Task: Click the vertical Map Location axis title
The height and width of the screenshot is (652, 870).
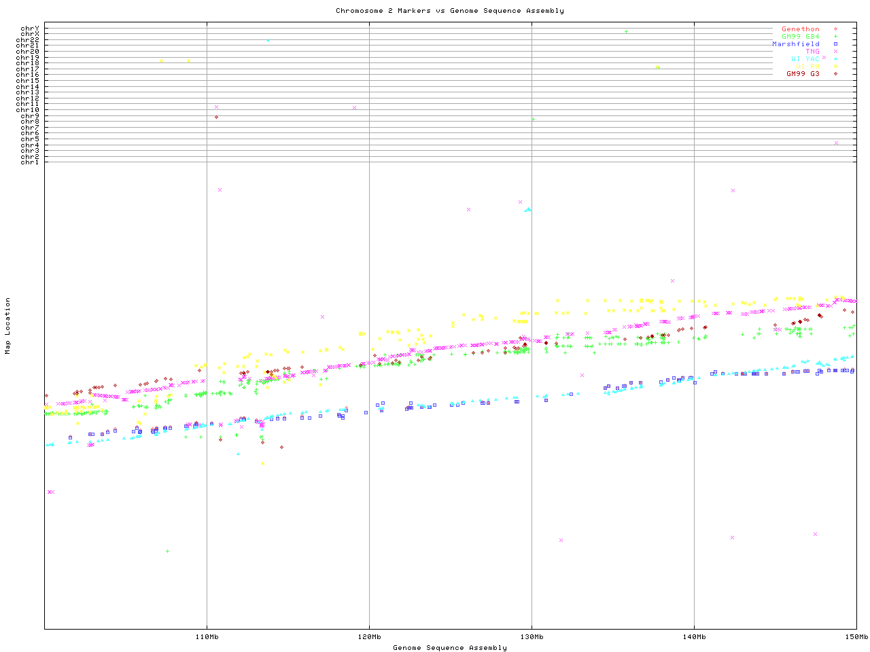Action: point(8,326)
